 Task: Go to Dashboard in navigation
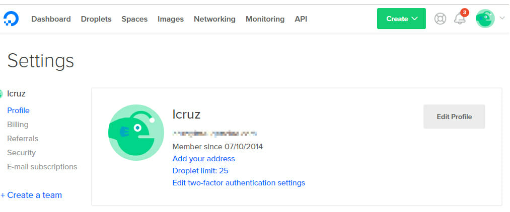(x=51, y=19)
